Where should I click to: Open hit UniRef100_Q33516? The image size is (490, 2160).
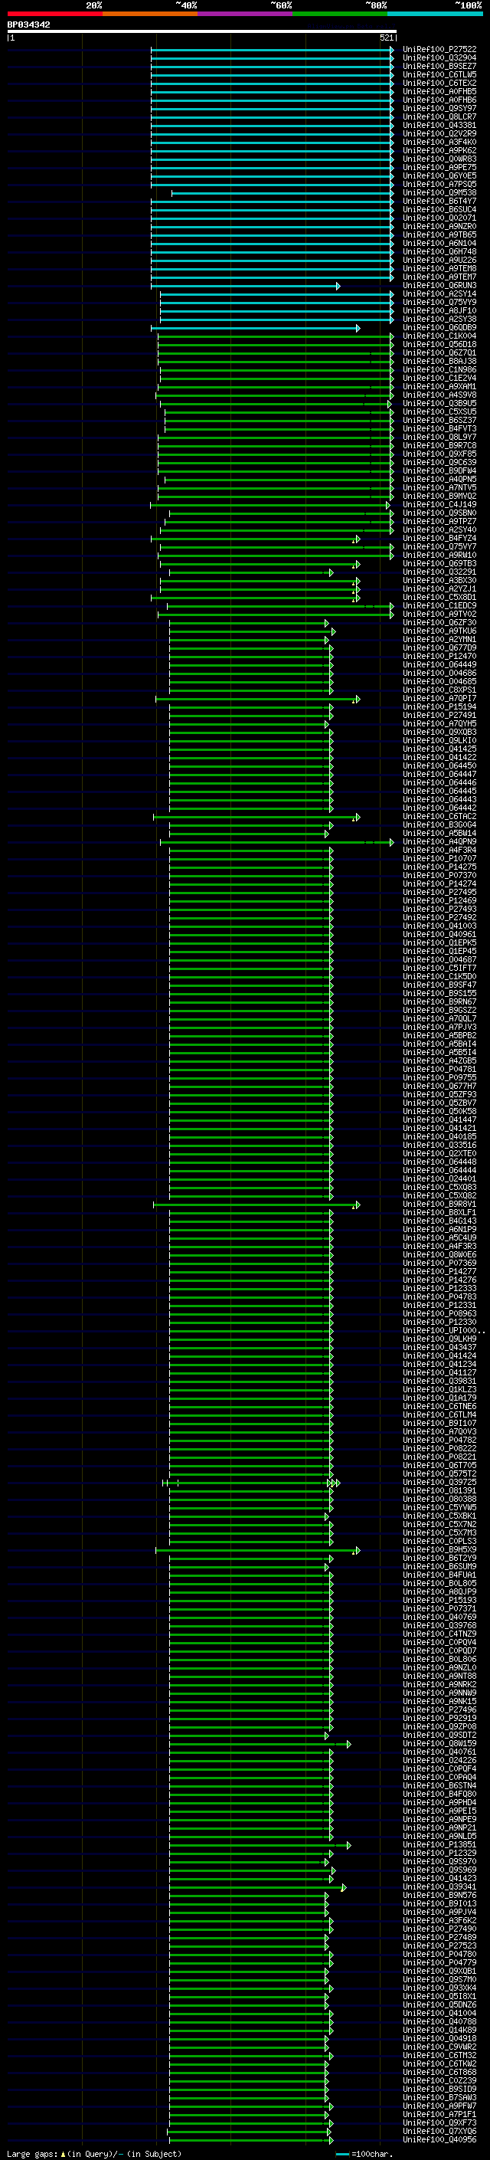439,1145
